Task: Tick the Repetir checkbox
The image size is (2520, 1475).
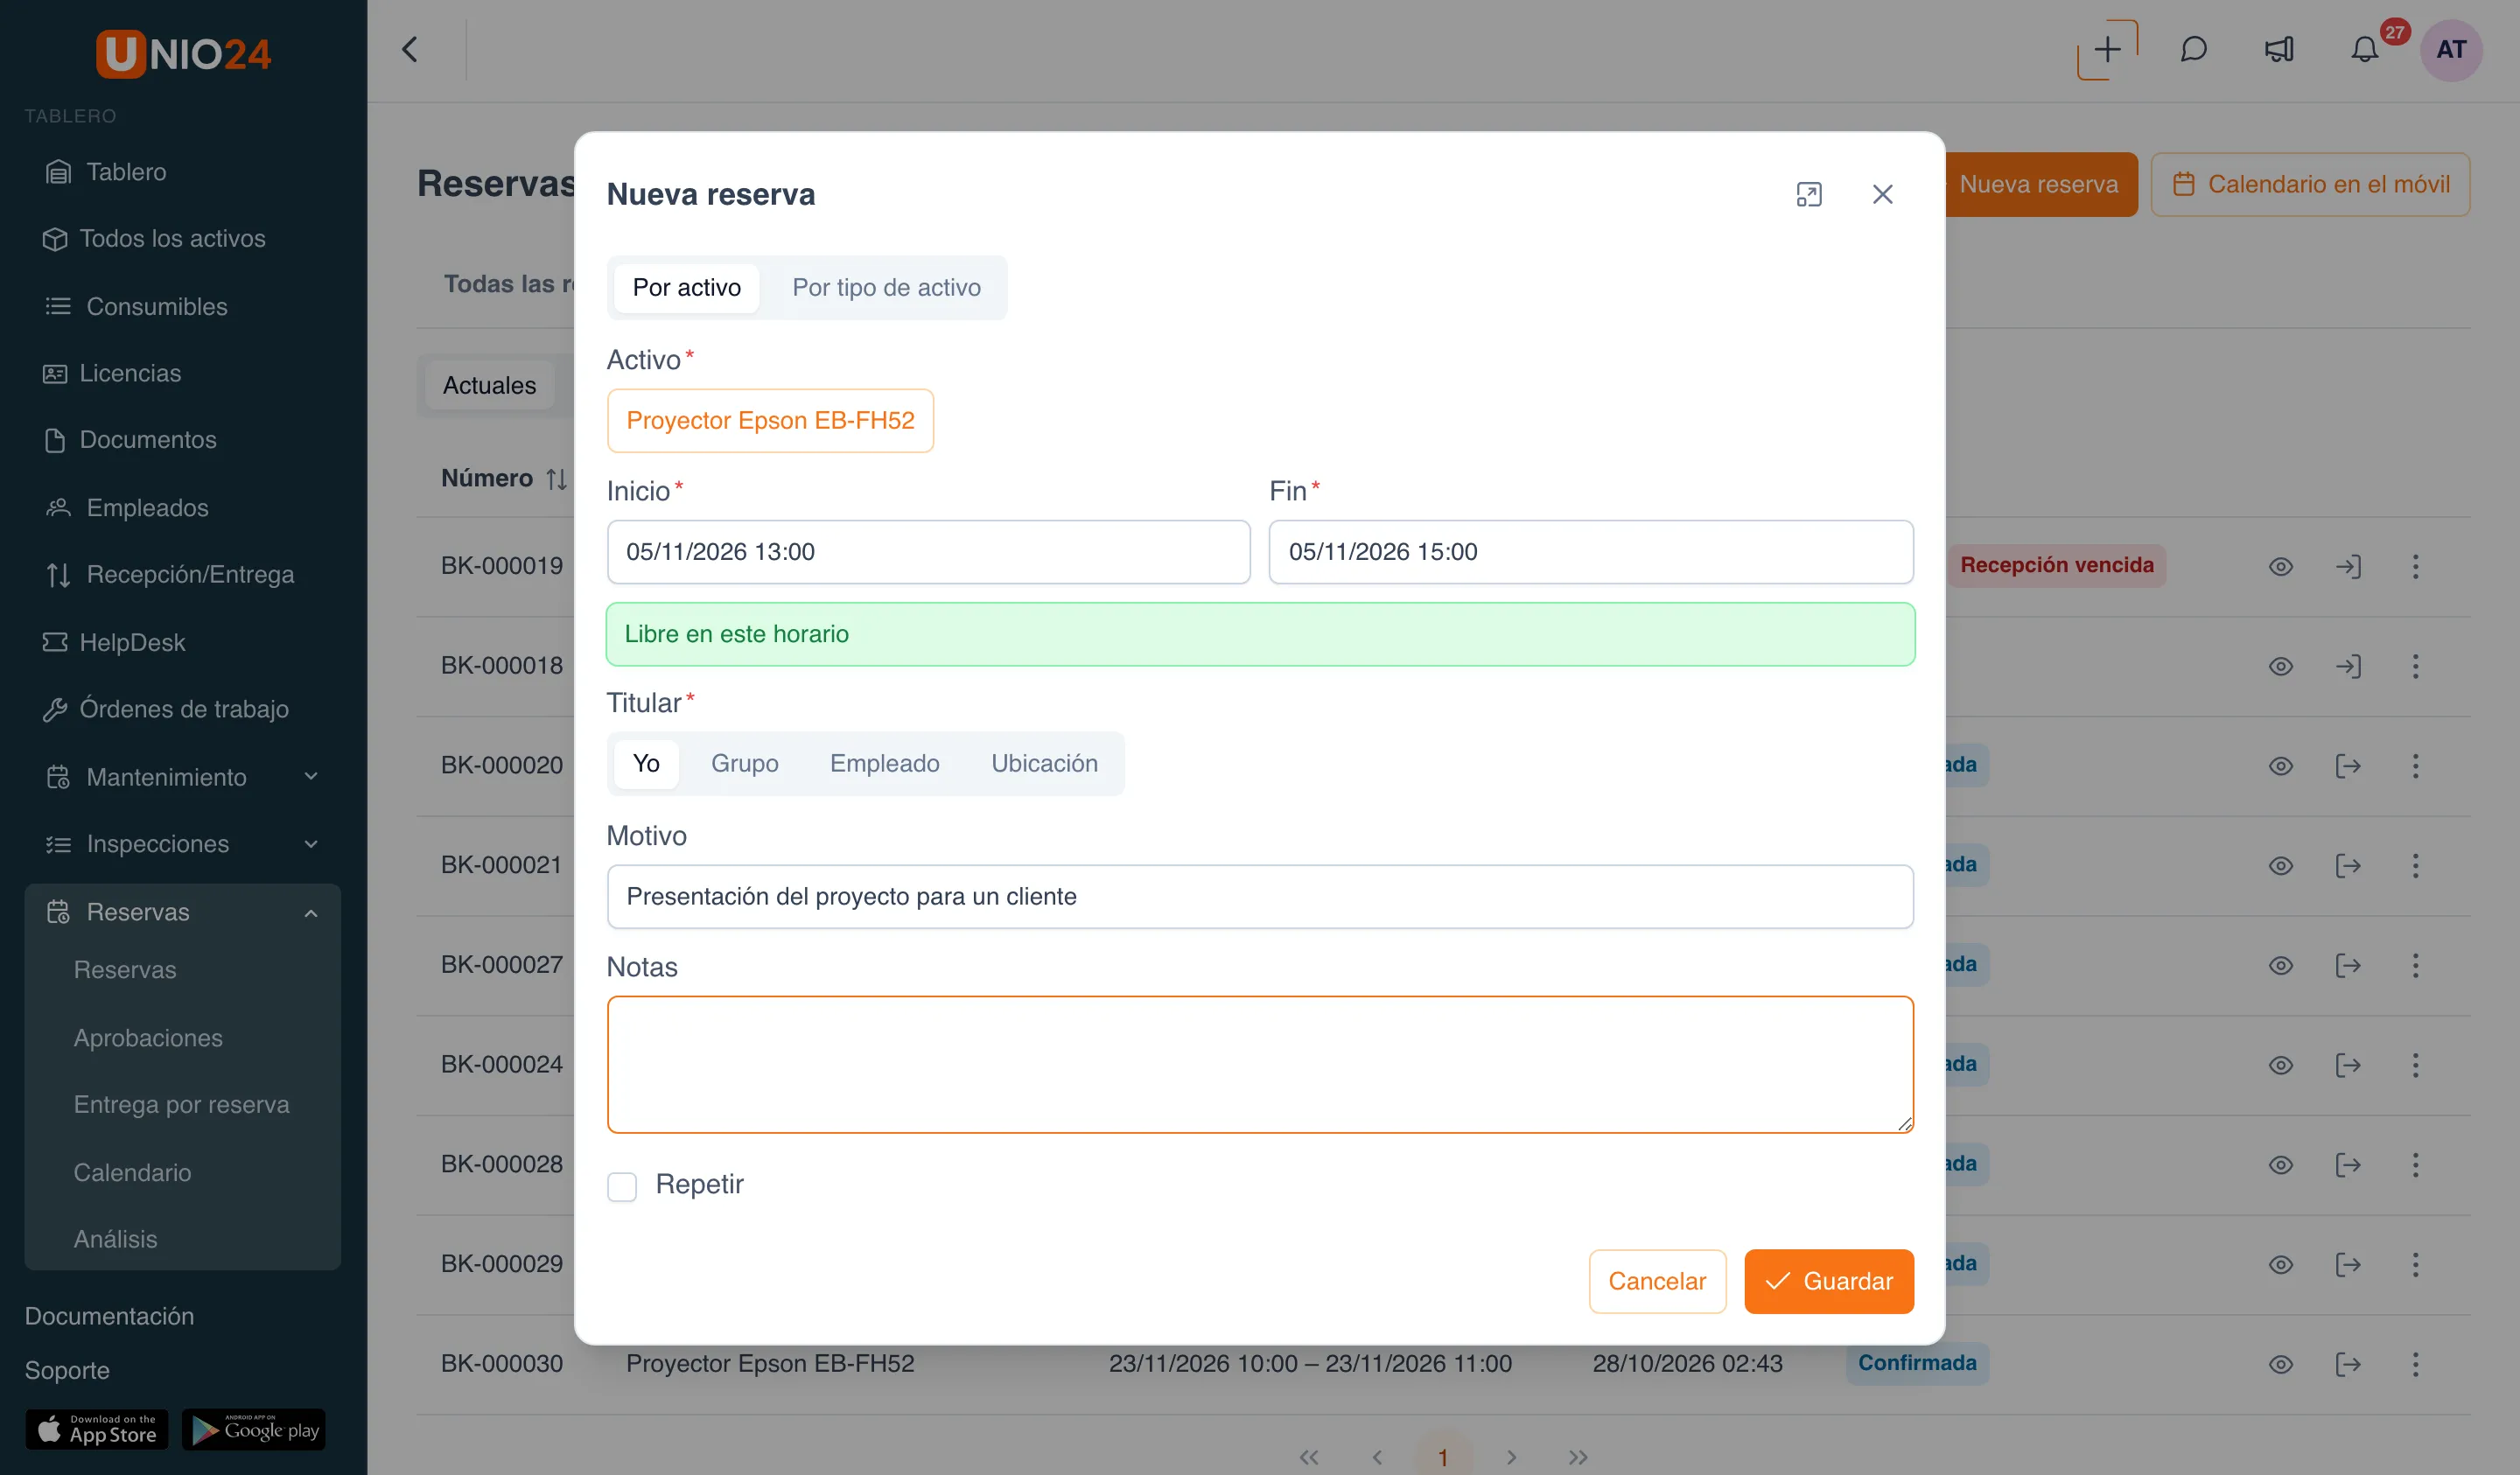Action: pos(621,1186)
